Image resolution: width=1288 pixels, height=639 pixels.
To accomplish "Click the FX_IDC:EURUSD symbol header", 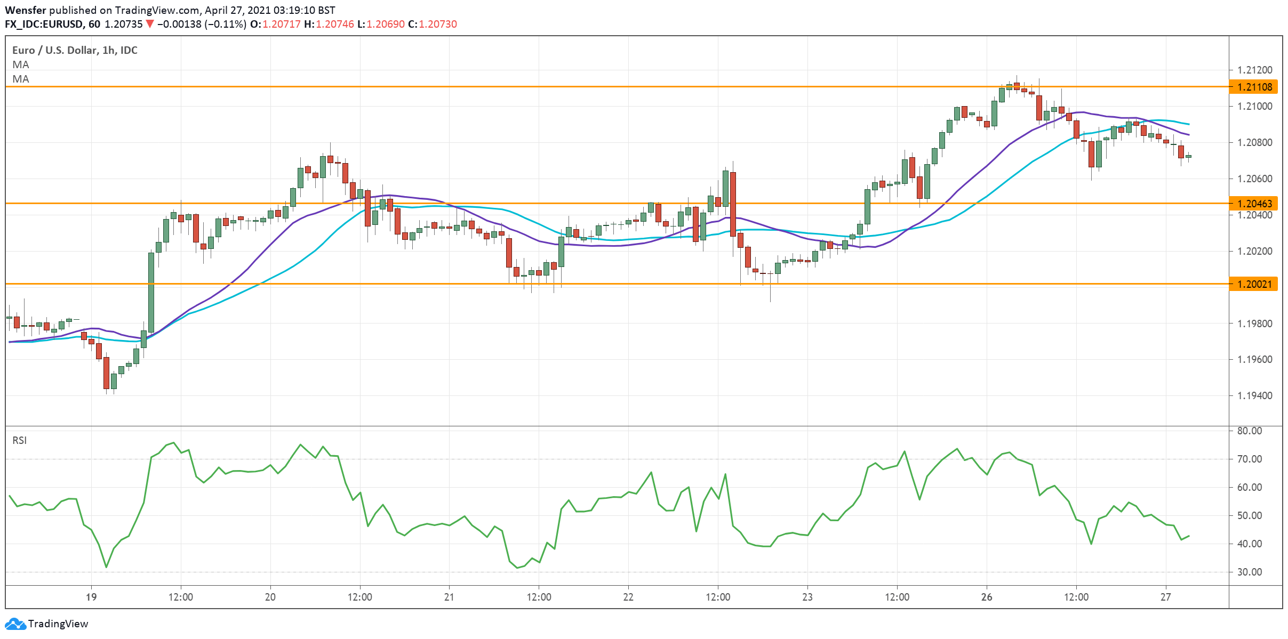I will coord(44,24).
